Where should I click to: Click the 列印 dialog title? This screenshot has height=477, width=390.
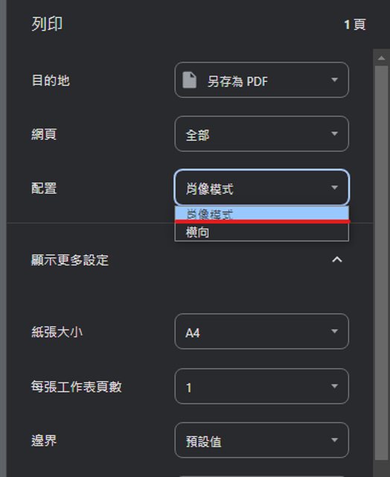(47, 24)
